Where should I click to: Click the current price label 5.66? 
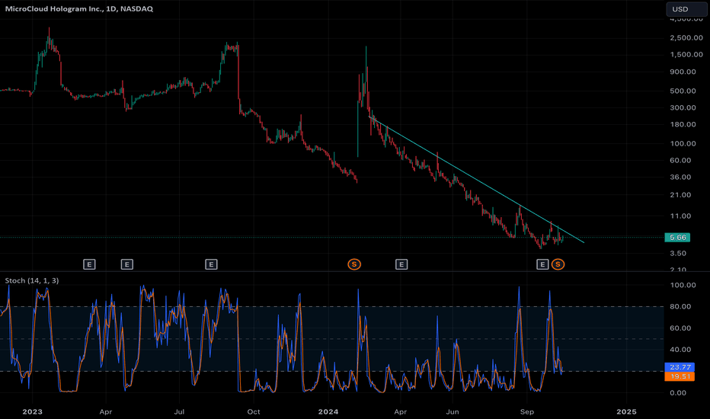pos(677,238)
